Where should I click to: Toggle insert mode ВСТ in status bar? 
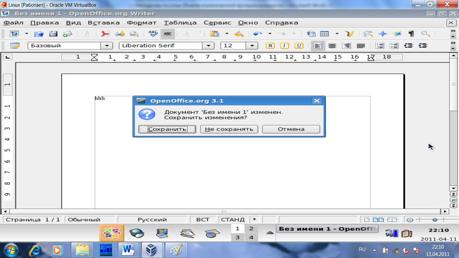click(x=203, y=220)
